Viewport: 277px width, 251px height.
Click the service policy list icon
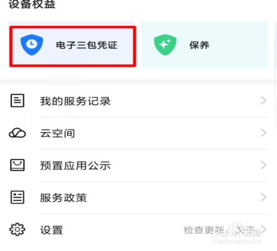(x=17, y=197)
